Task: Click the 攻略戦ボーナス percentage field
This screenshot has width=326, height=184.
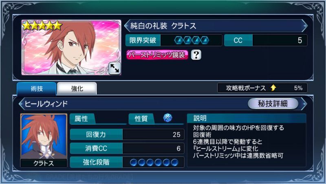Action: 262,88
